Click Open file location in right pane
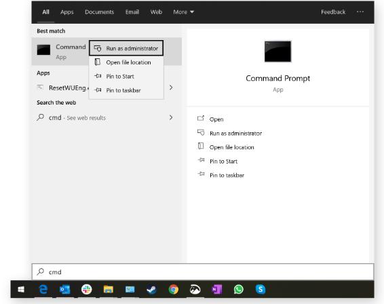Image resolution: width=384 pixels, height=304 pixels. pos(225,147)
